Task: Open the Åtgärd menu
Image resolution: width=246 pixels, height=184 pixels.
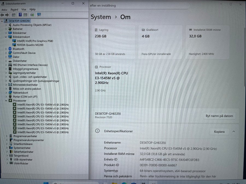Action: [14, 10]
